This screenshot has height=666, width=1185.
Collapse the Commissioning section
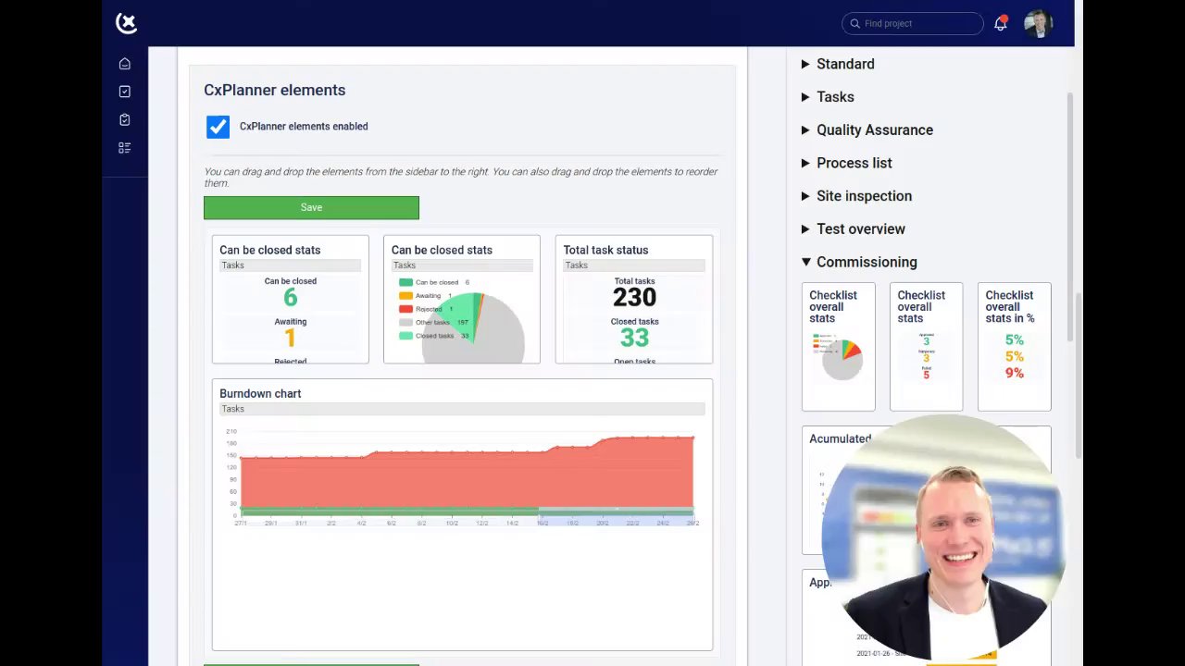pyautogui.click(x=859, y=262)
